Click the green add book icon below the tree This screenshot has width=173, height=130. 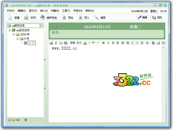click(18, 120)
